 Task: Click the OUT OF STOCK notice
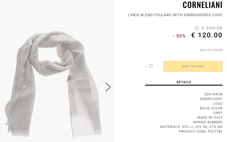[211, 50]
